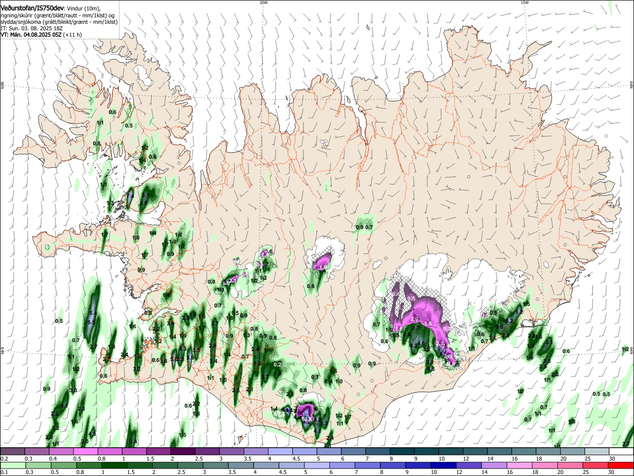This screenshot has width=634, height=476.
Task: Click the light periwinkle swatch labeled 5 in bottom row
Action: click(317, 465)
